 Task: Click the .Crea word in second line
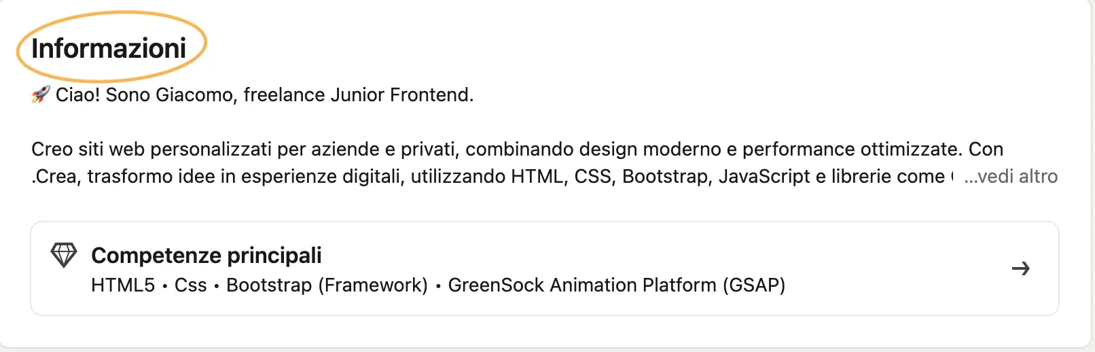point(56,177)
